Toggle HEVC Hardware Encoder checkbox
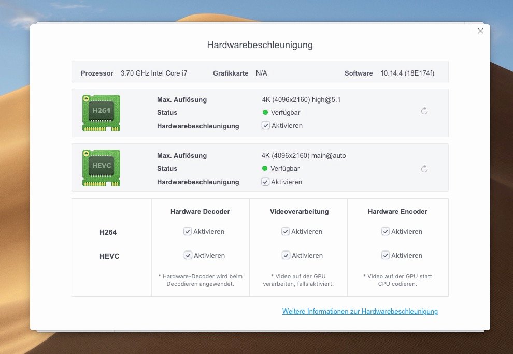Screen dimensions: 513x354 386,255
